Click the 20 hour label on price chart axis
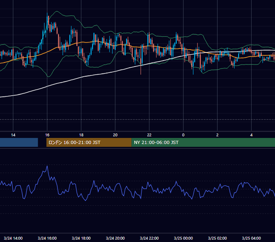 (115, 135)
